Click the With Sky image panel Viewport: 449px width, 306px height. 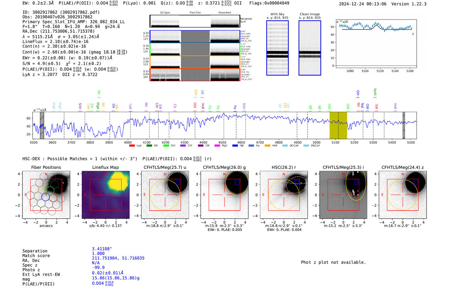tap(277, 48)
